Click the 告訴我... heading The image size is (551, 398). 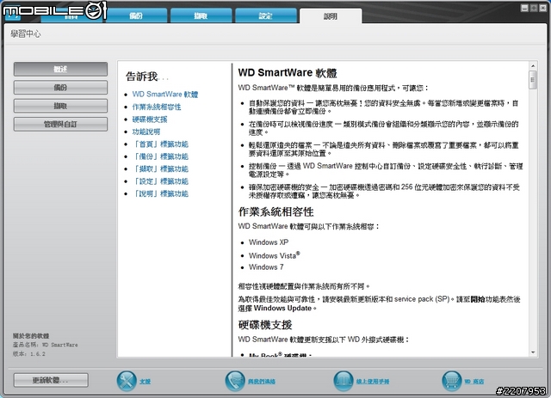click(x=147, y=77)
